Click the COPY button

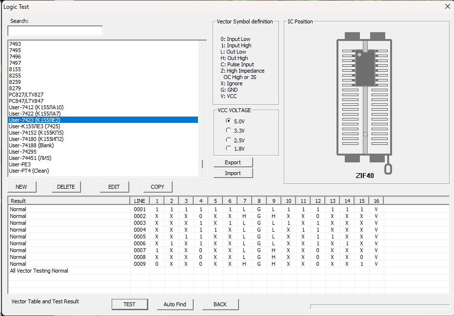[158, 187]
